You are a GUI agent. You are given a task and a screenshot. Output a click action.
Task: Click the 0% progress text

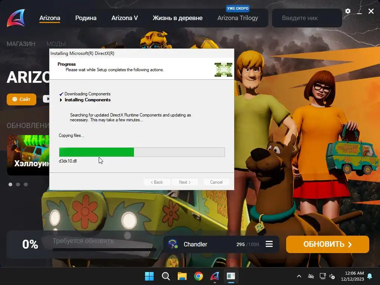click(x=30, y=244)
